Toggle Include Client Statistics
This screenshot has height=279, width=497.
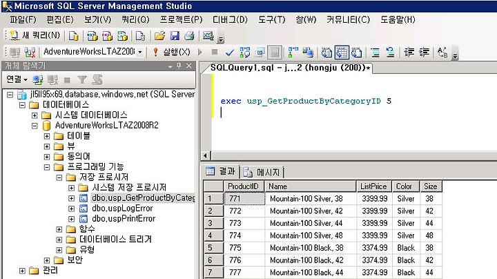pos(308,52)
